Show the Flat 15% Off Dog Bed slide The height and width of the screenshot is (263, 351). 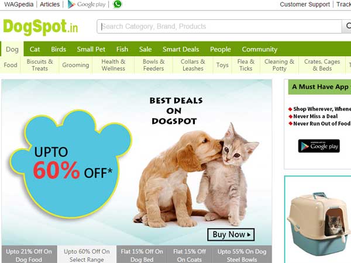142,255
